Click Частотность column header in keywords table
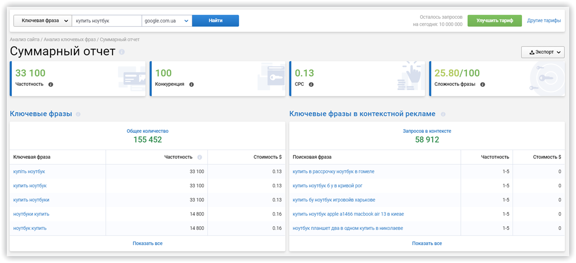576x263 pixels. tap(179, 157)
